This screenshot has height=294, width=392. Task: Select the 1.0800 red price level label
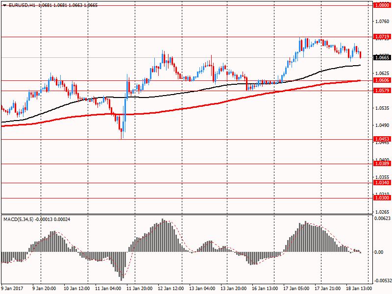tap(381, 5)
